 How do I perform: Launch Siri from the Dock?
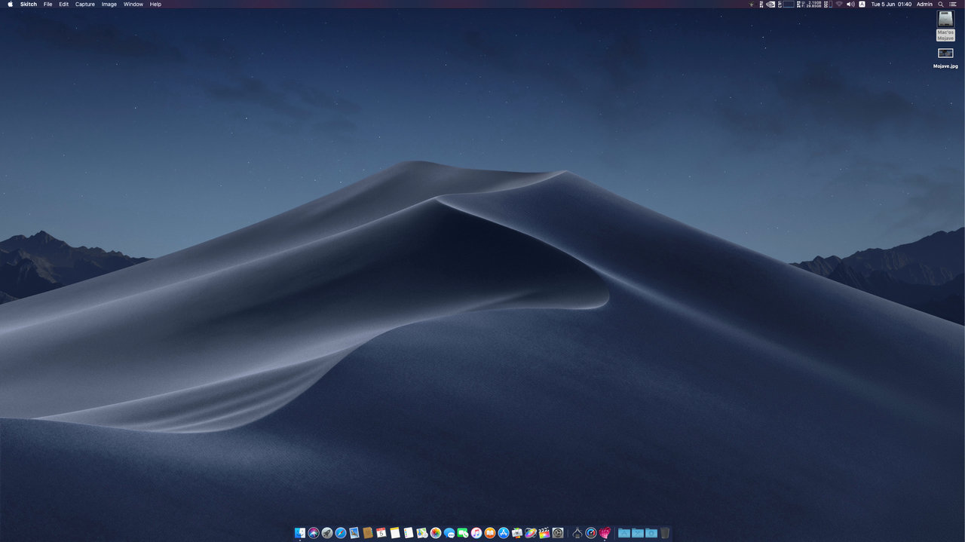pyautogui.click(x=314, y=533)
